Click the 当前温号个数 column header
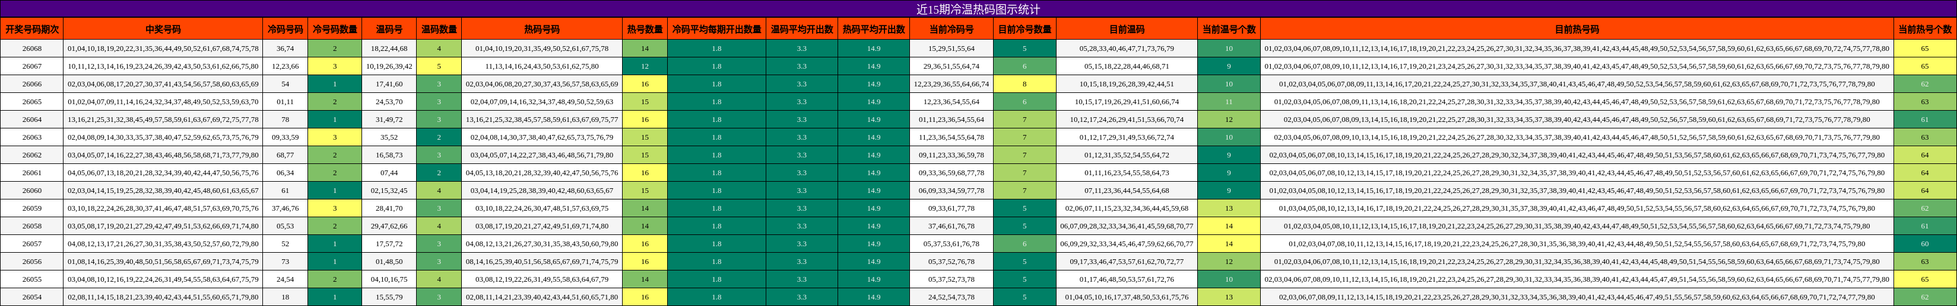1957x306 pixels. (x=1229, y=30)
